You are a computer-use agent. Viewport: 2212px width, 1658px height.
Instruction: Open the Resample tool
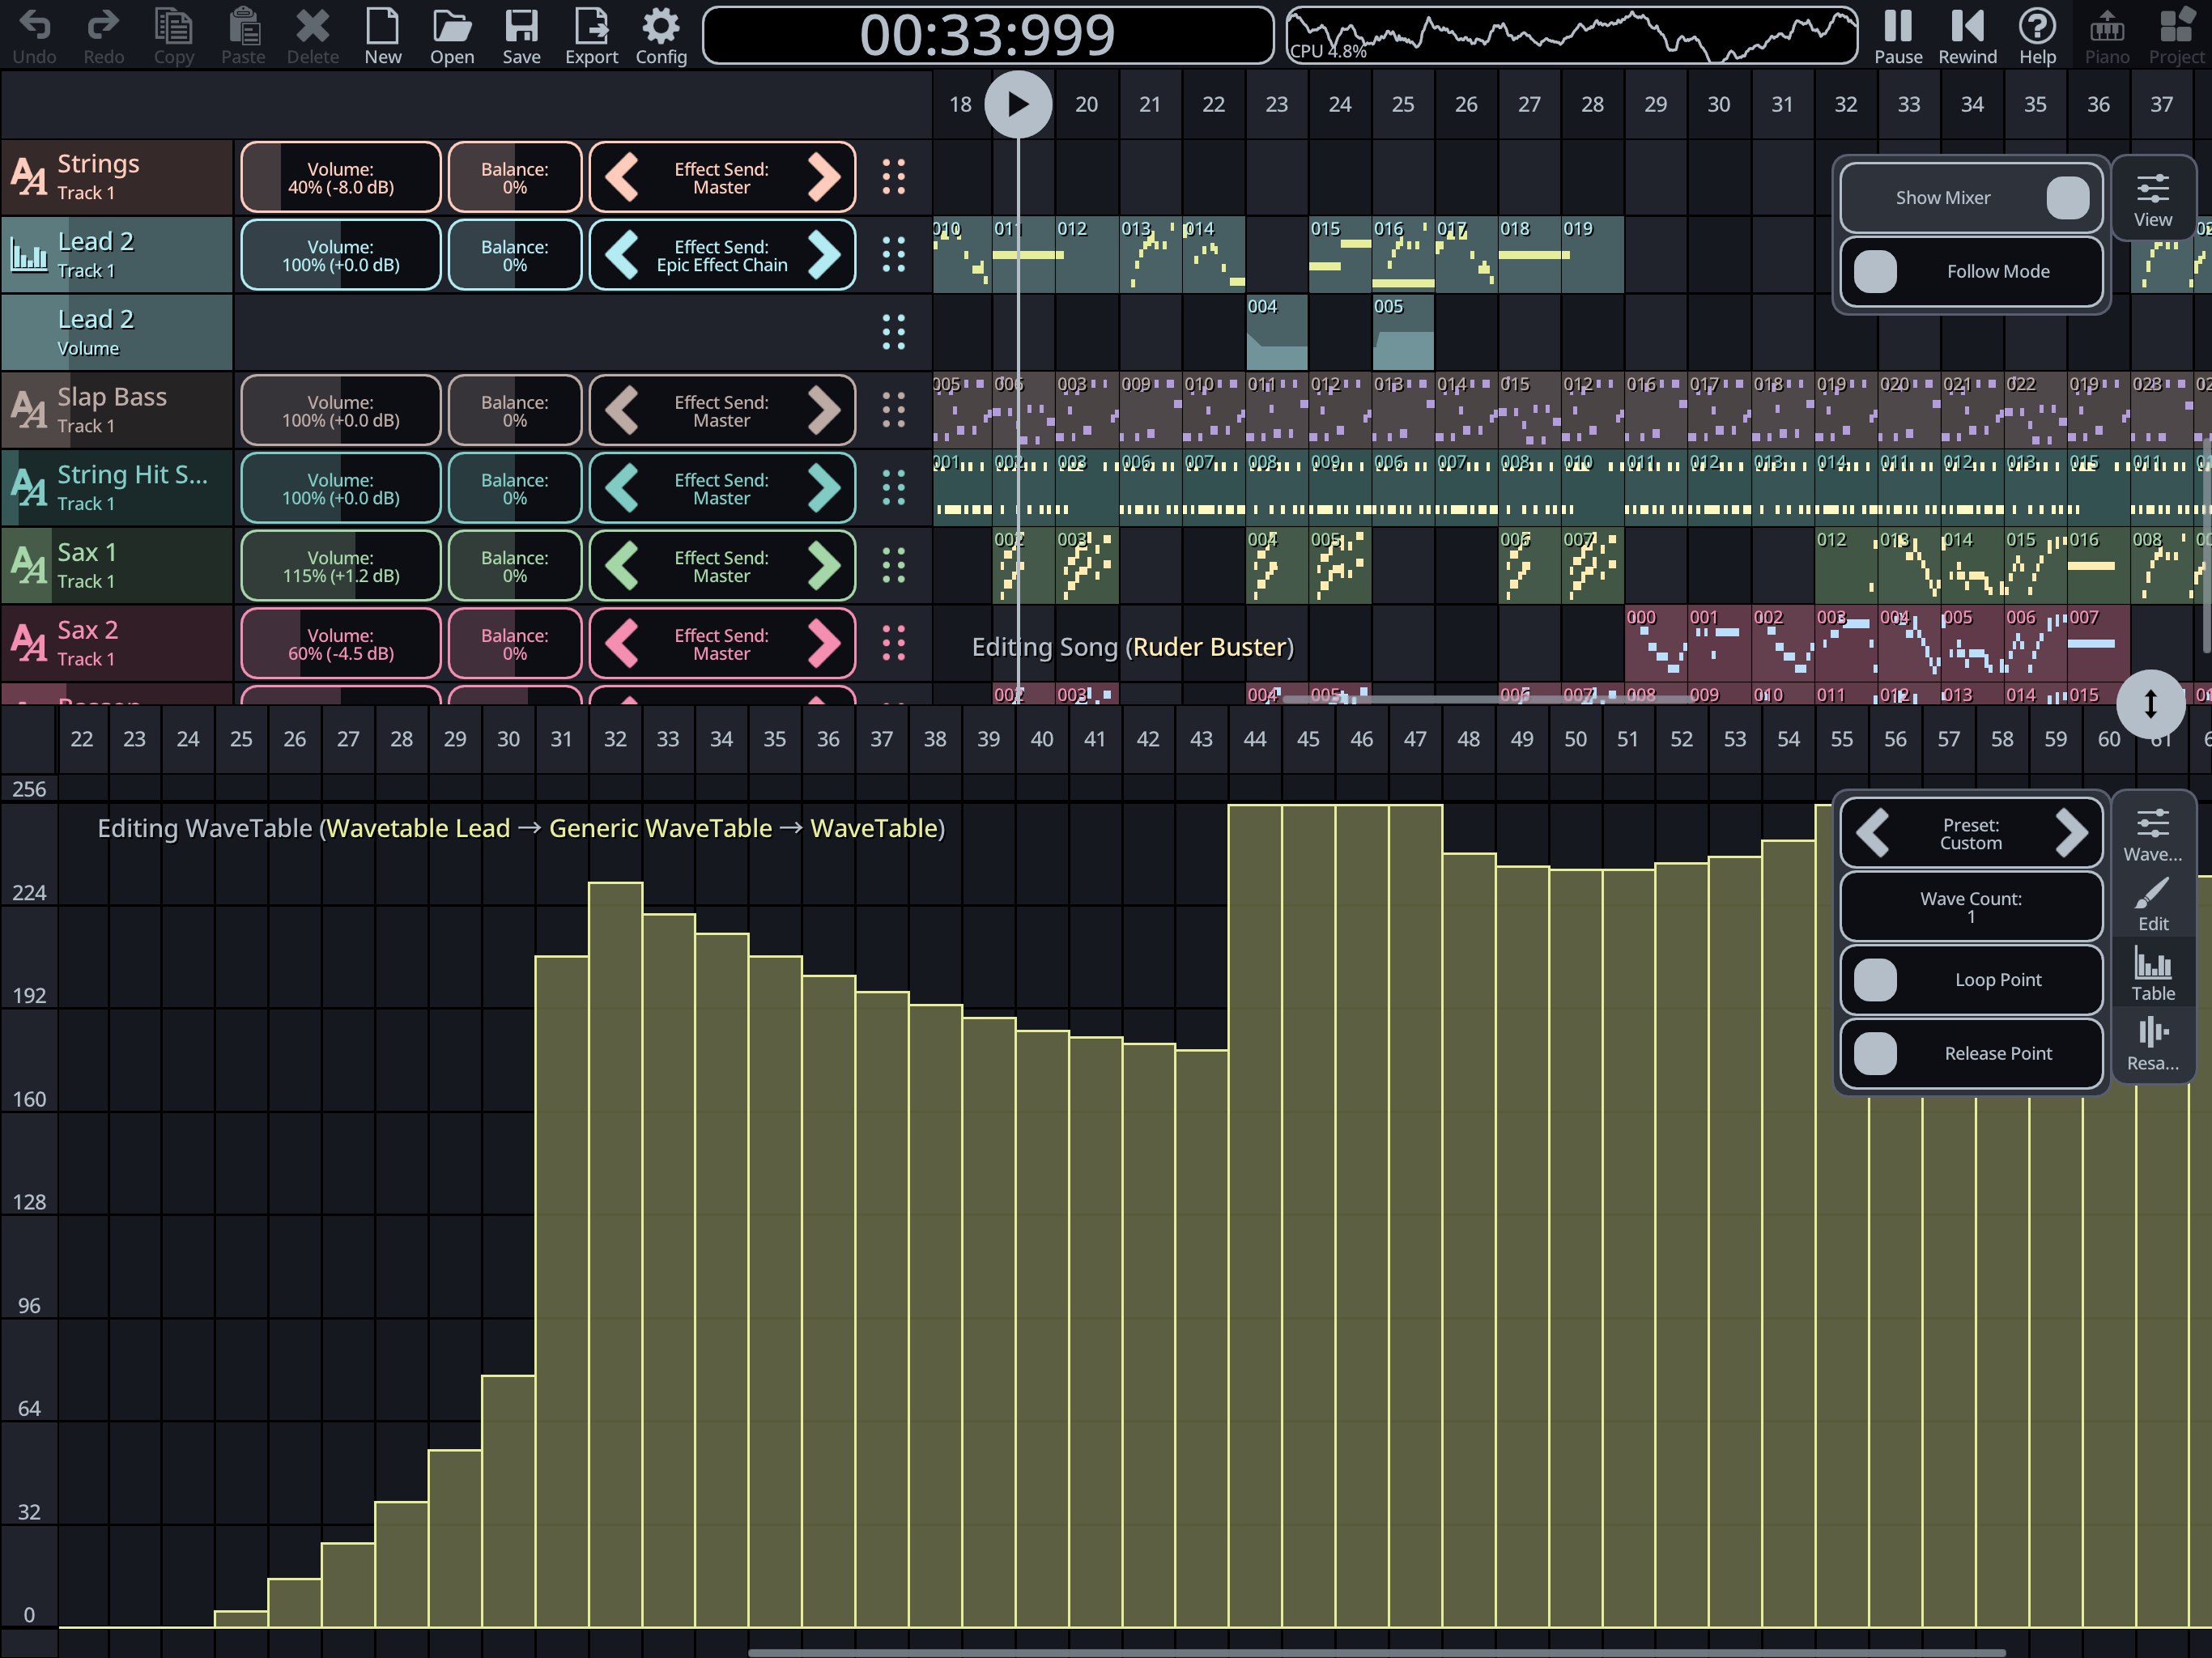[x=2152, y=1043]
